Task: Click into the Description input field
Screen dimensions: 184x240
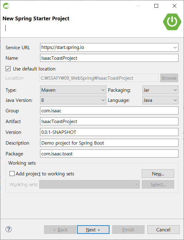Action: coord(109,143)
